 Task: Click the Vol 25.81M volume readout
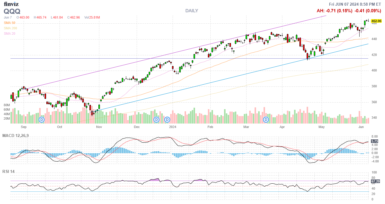(92, 17)
